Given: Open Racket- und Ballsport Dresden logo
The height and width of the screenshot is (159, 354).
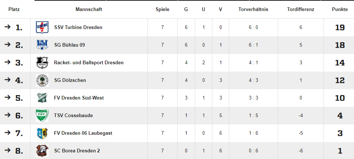Looking at the screenshot, I should (x=42, y=62).
